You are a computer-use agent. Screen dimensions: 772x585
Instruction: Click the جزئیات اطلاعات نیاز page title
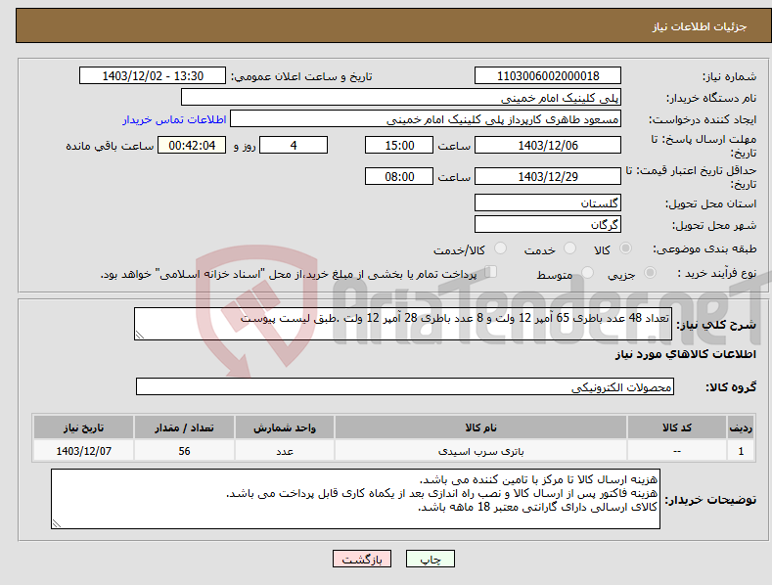point(700,26)
